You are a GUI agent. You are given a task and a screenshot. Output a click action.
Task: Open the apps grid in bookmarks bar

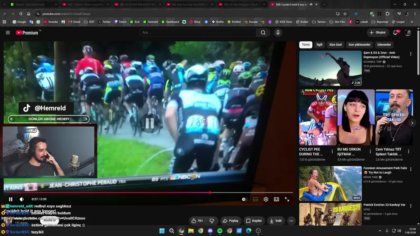(x=4, y=22)
